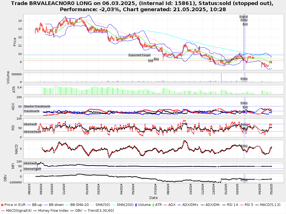Click the überkauft label in RSI panel
The image size is (286, 214).
(30, 124)
